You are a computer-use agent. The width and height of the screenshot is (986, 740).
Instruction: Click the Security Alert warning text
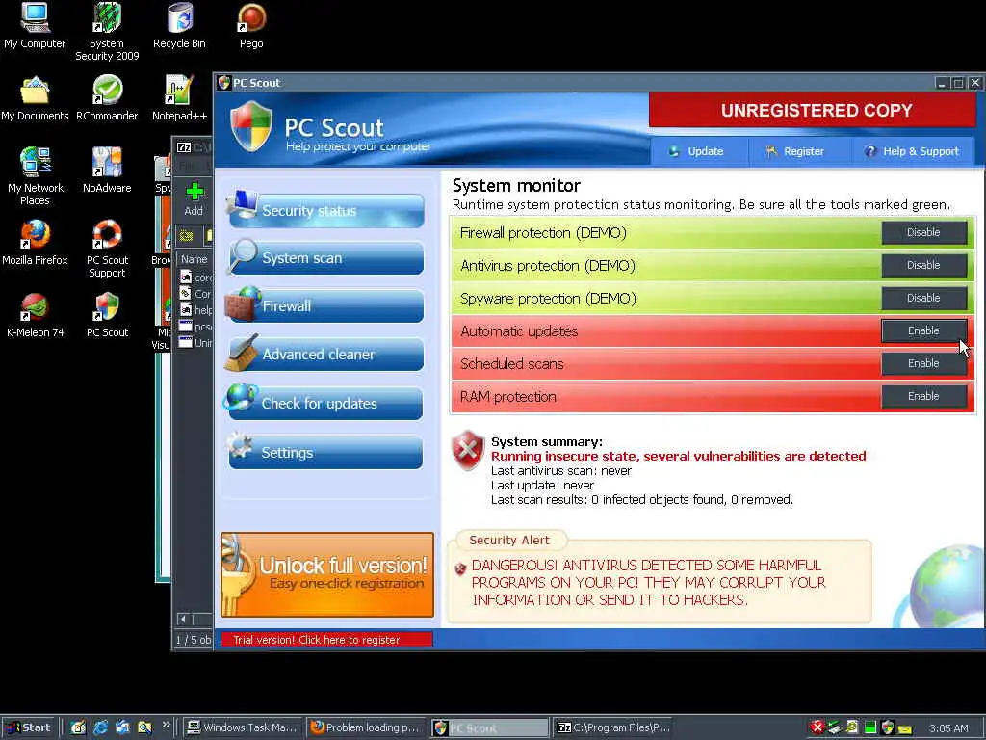648,583
